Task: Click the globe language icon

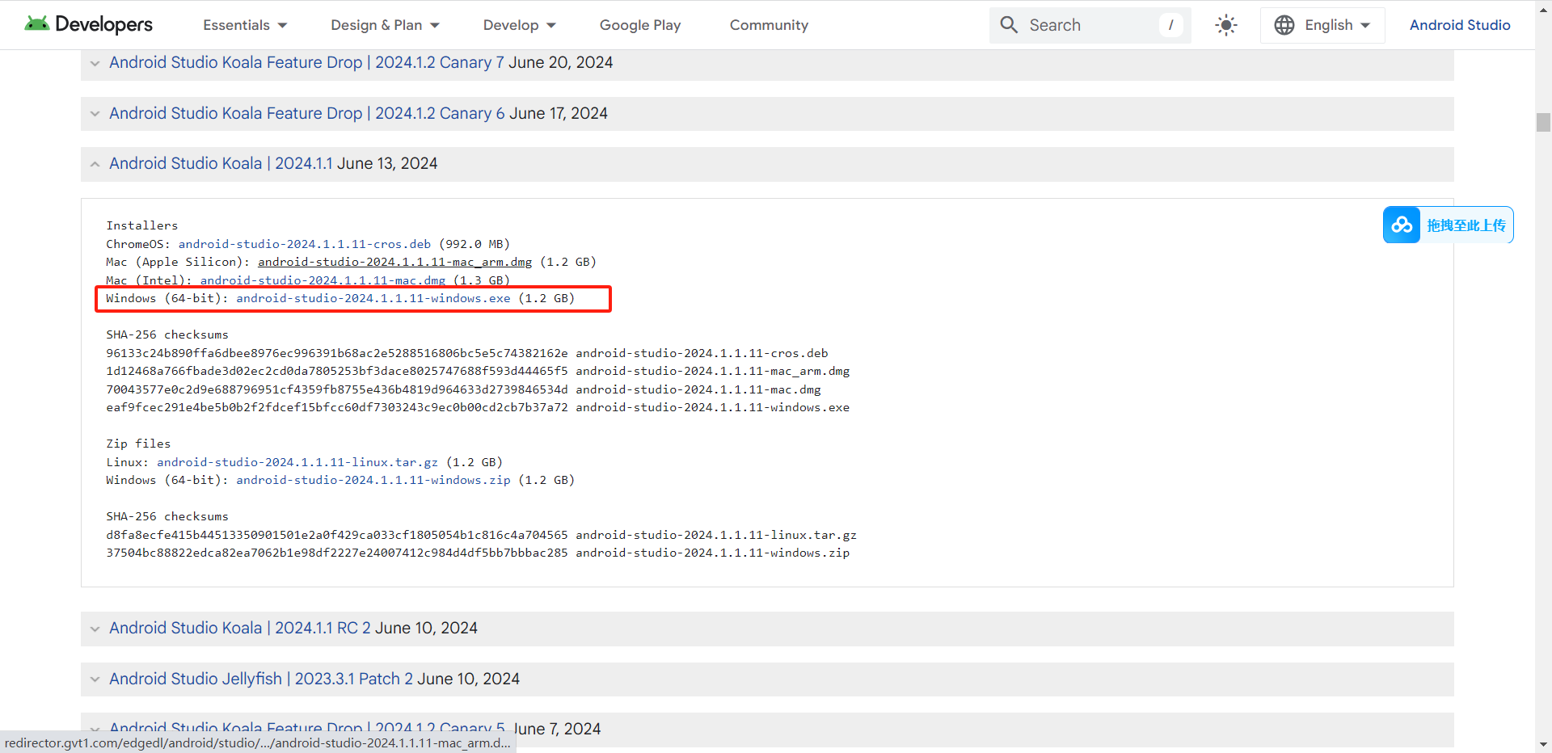Action: coord(1284,25)
